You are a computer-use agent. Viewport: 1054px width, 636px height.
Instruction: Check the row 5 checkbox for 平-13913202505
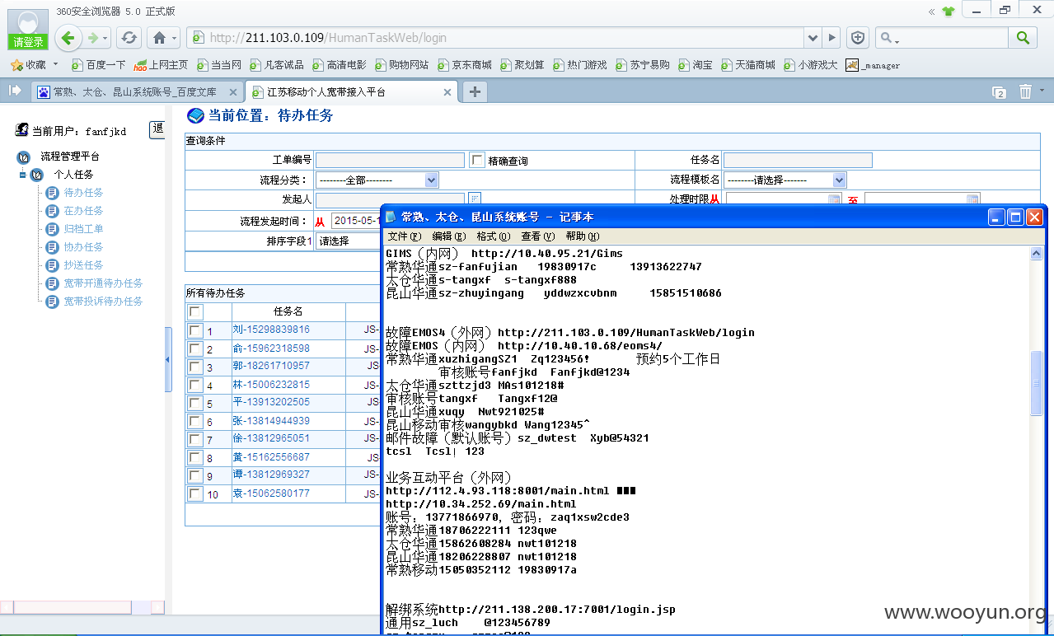tap(195, 403)
